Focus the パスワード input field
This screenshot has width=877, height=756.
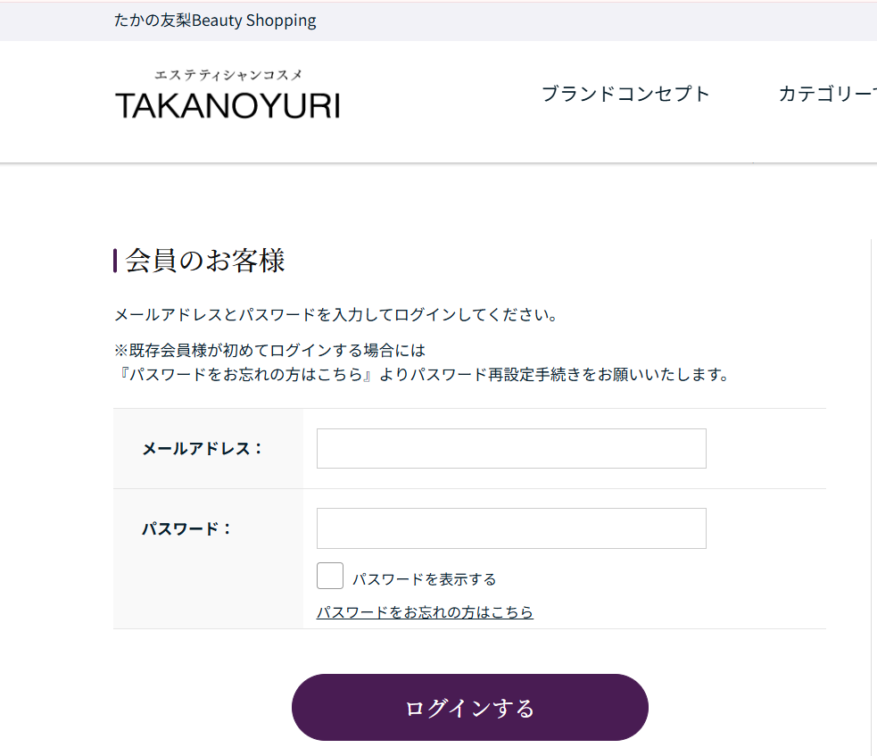511,528
